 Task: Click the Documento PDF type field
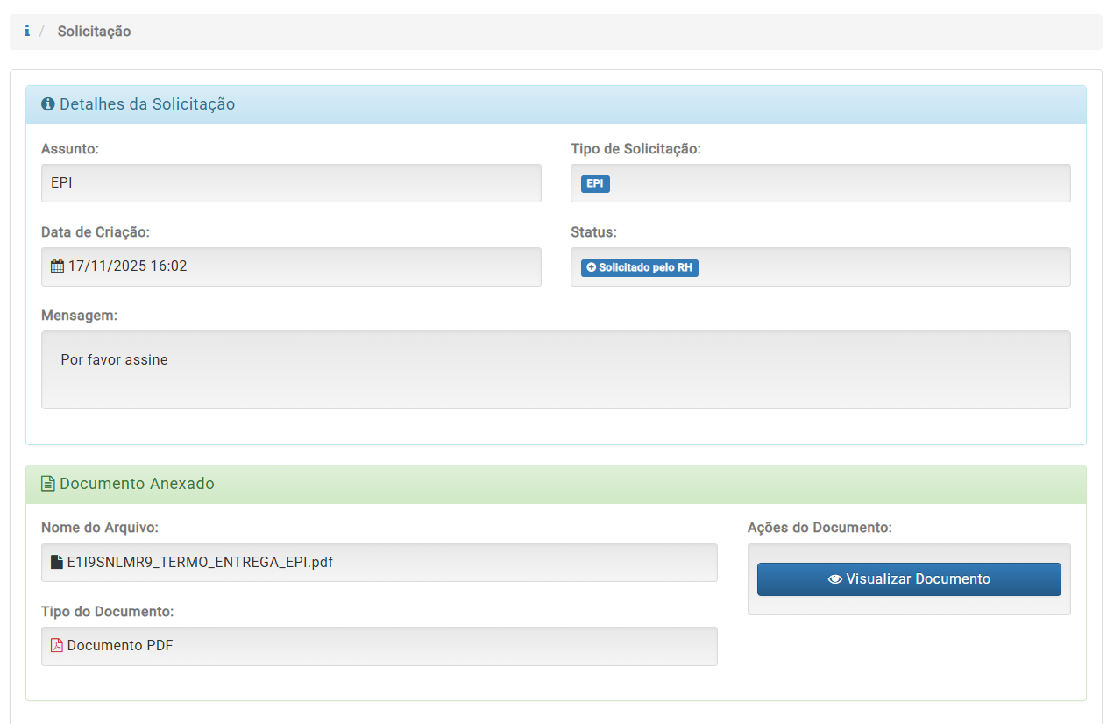tap(379, 646)
